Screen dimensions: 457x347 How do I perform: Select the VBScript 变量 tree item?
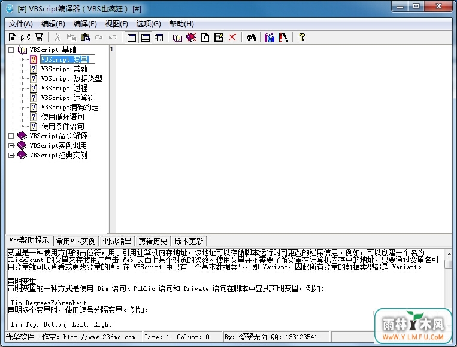pos(67,59)
